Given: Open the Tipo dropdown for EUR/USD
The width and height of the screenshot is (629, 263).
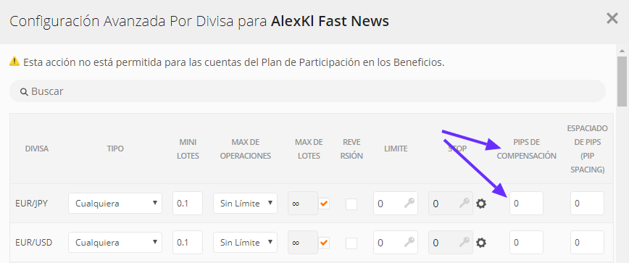Looking at the screenshot, I should pos(115,242).
